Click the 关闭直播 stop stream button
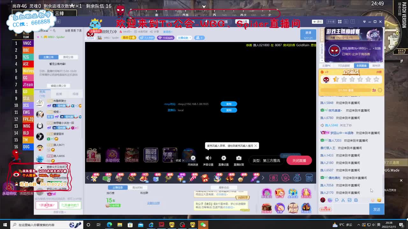 pos(299,161)
